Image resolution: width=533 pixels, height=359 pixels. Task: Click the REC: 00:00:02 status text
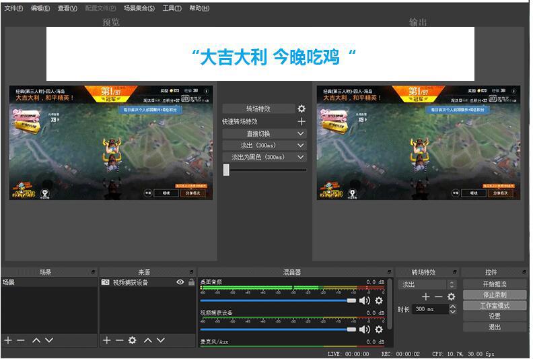tap(400, 354)
